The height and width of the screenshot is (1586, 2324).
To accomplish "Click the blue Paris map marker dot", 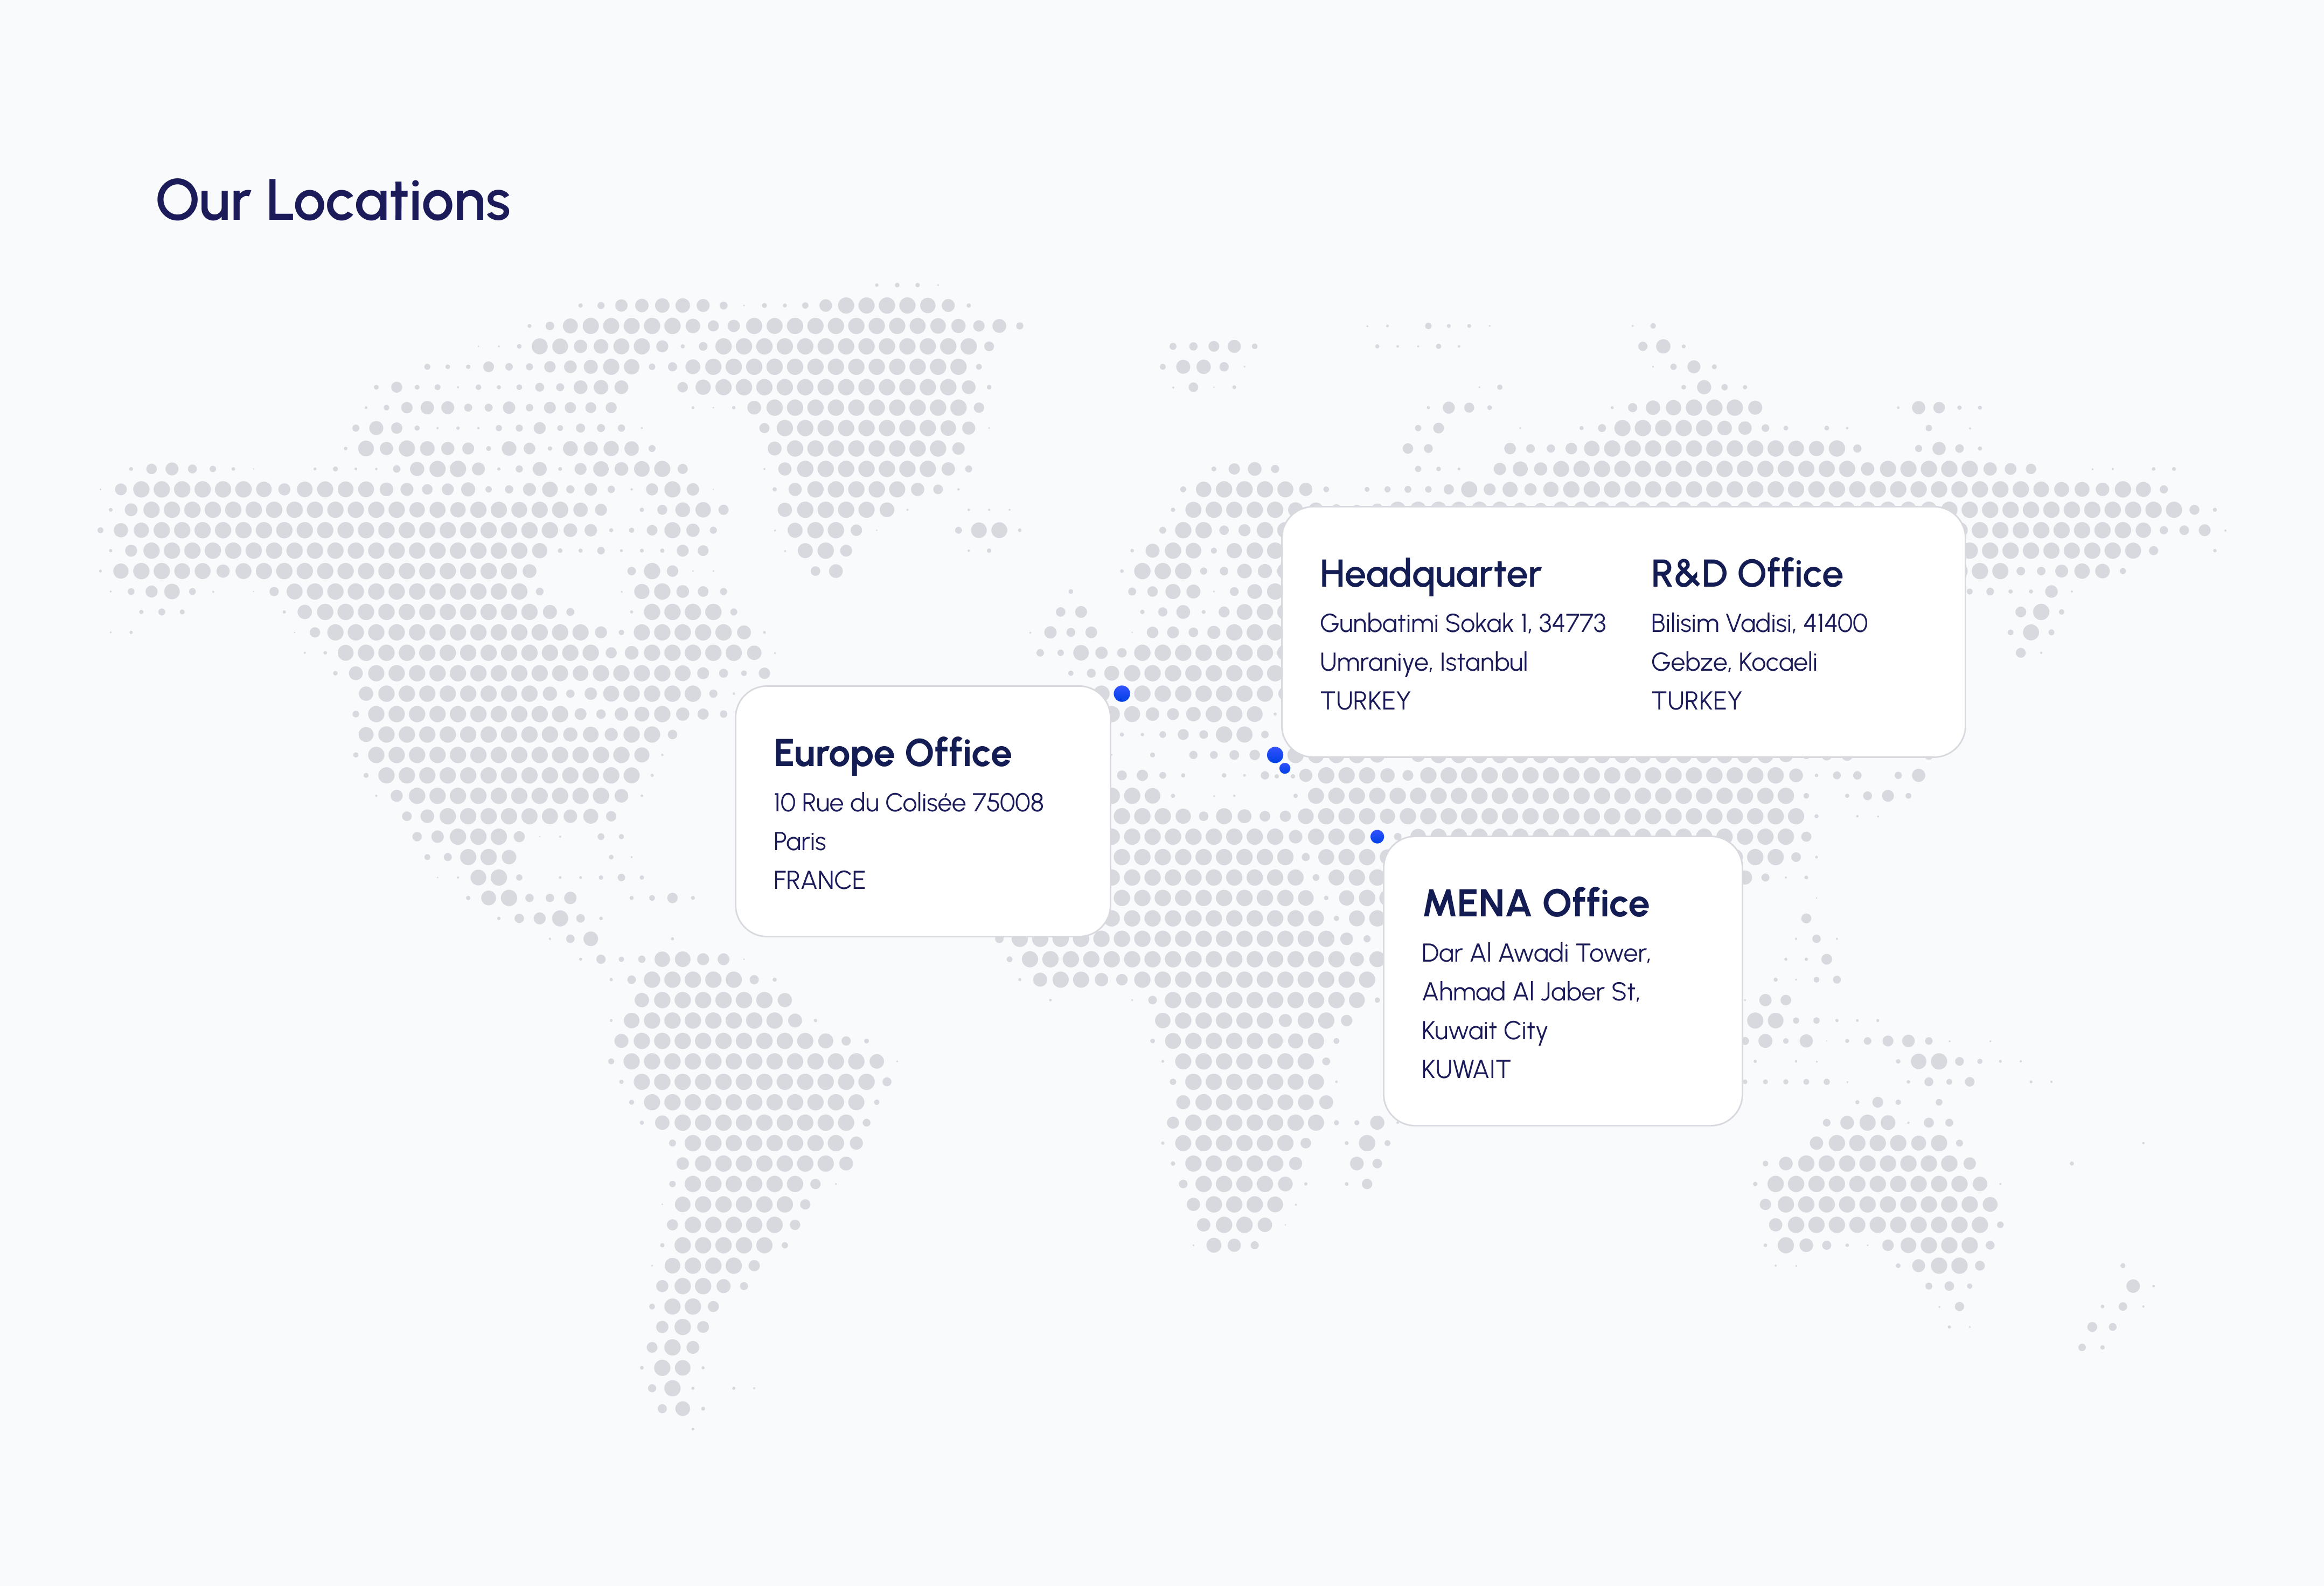I will [1122, 693].
